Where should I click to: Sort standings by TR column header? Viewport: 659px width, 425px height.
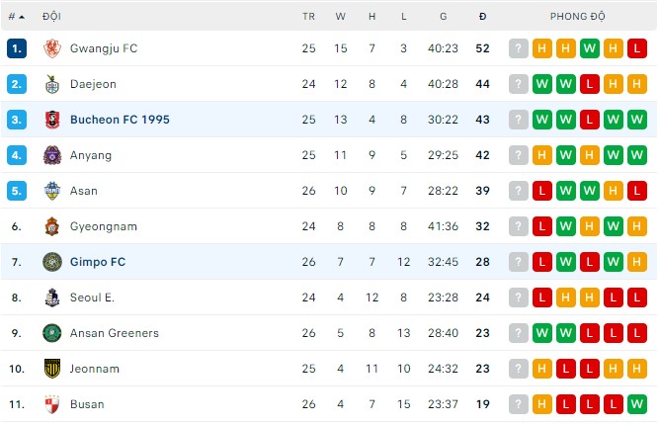(308, 18)
